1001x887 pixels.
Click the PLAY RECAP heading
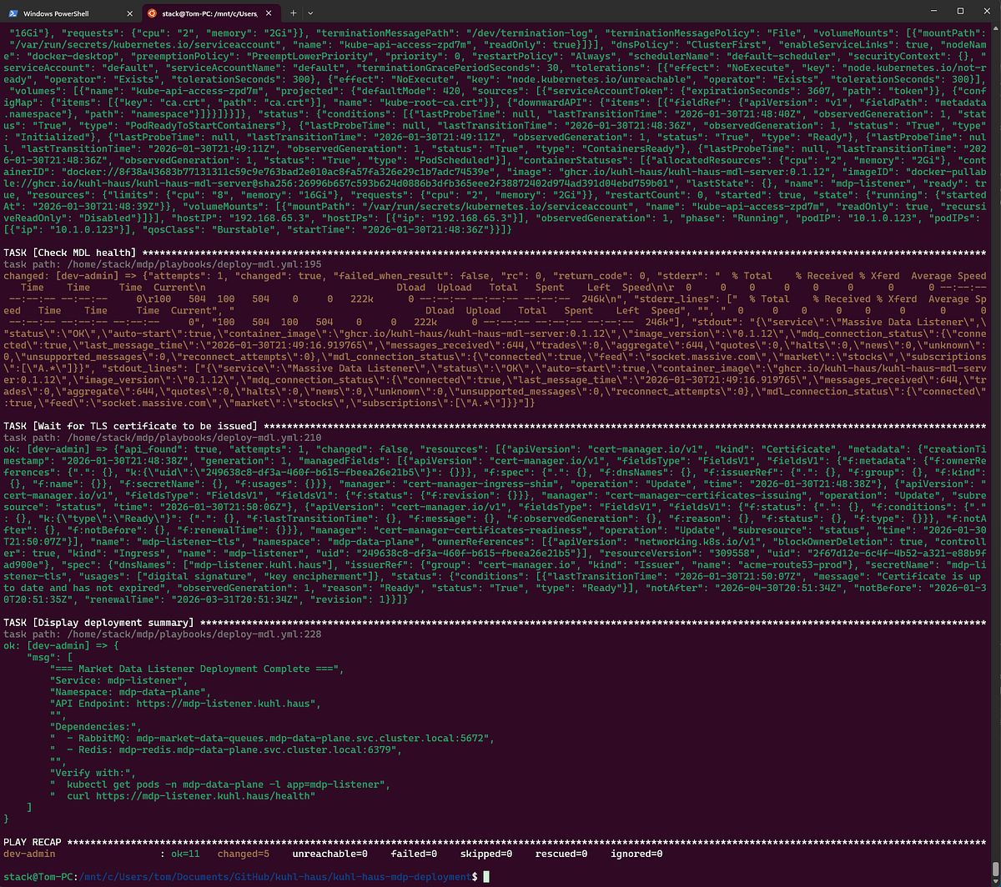(34, 842)
